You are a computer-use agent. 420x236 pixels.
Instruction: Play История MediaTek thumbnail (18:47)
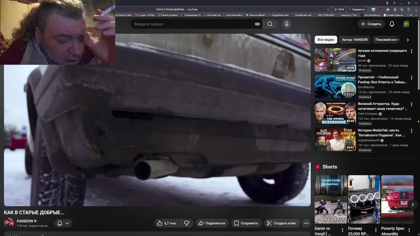coord(335,139)
